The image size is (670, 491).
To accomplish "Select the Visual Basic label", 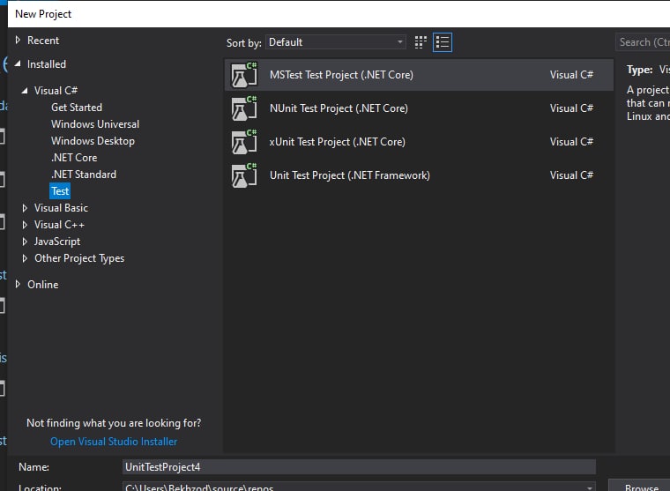I will click(61, 208).
